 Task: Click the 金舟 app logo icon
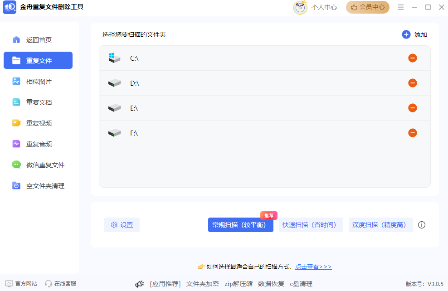tap(10, 7)
